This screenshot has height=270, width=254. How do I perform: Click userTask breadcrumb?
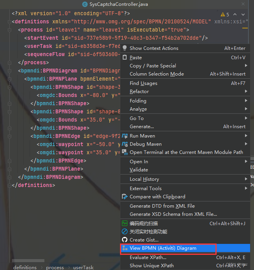tap(83, 267)
